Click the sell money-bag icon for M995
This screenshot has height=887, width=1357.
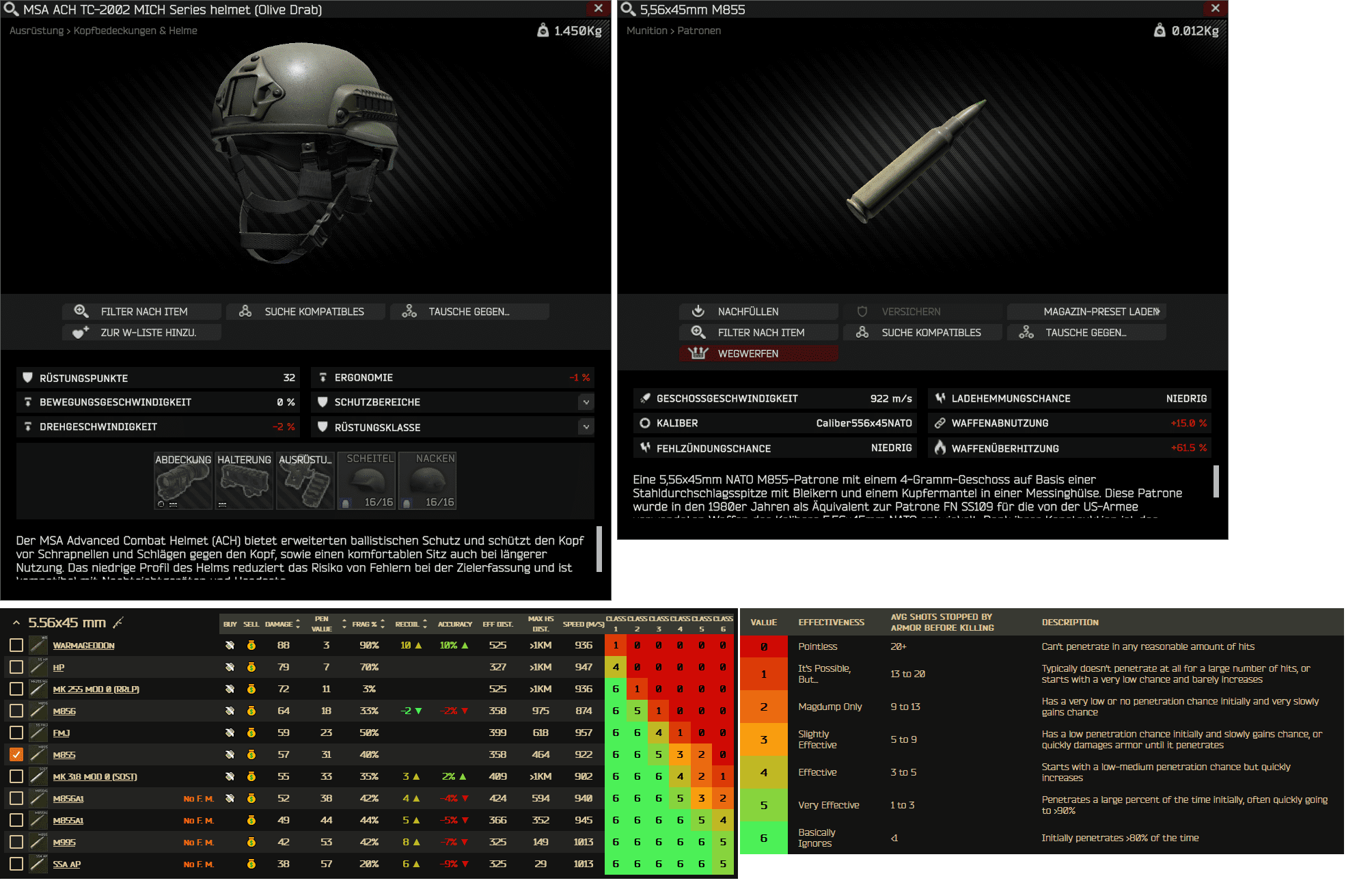click(251, 843)
